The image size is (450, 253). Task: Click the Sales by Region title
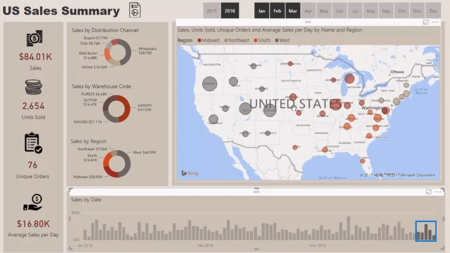tap(88, 141)
